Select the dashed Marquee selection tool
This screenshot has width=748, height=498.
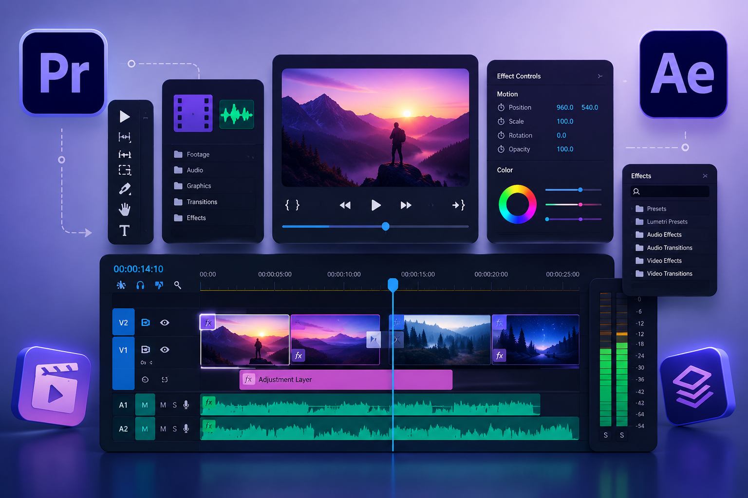tap(125, 170)
